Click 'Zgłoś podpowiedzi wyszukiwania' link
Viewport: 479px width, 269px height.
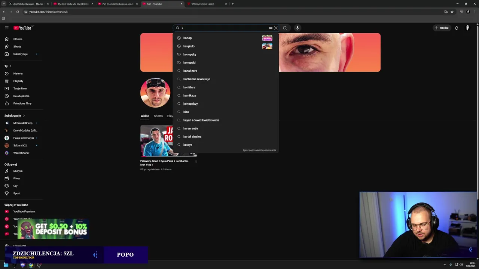(259, 150)
